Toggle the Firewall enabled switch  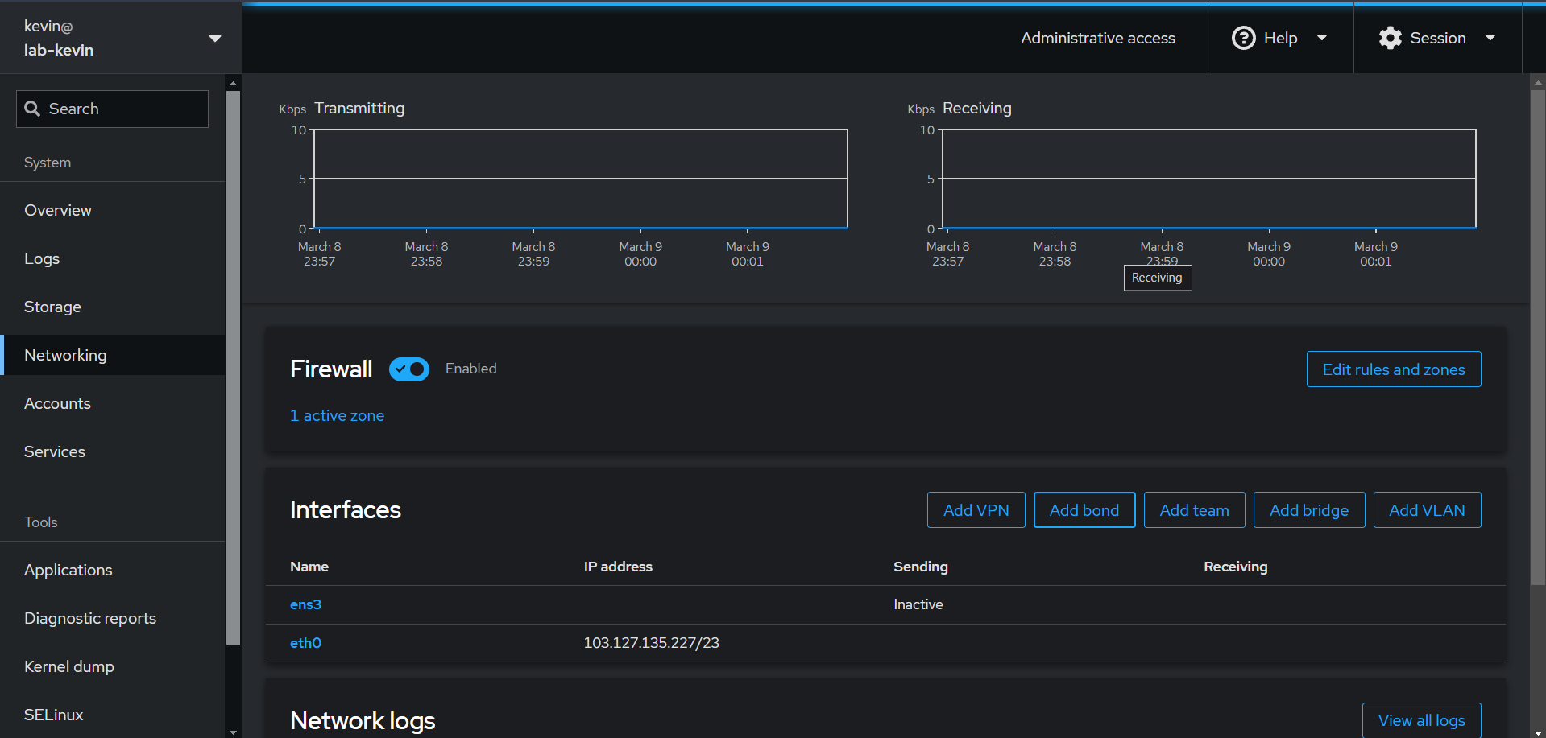[409, 369]
